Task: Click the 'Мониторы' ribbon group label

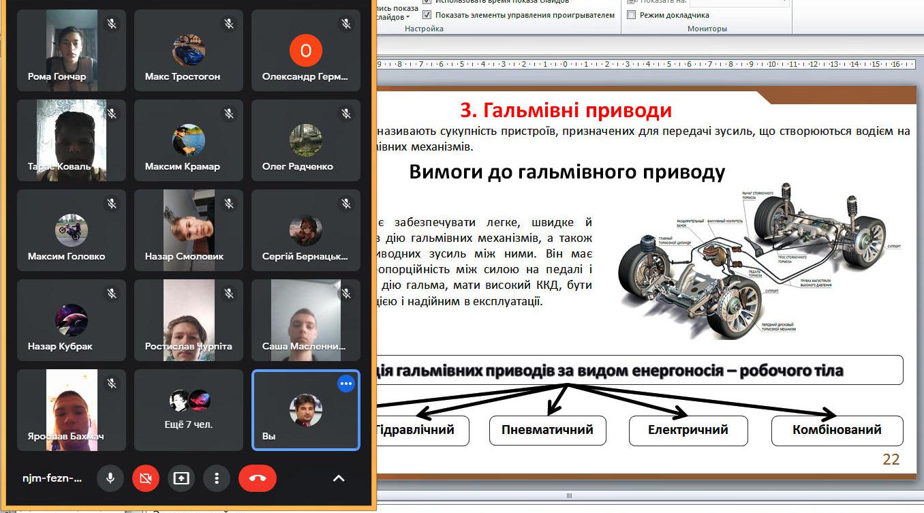Action: click(x=707, y=29)
